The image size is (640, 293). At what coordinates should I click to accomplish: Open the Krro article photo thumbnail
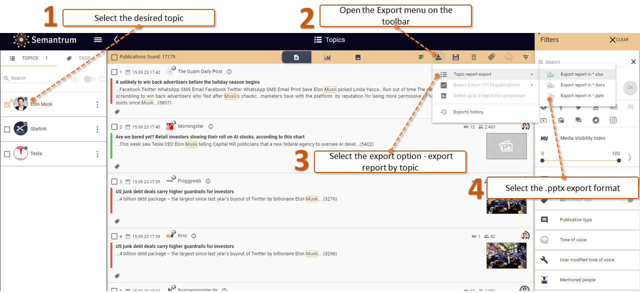coord(506,255)
